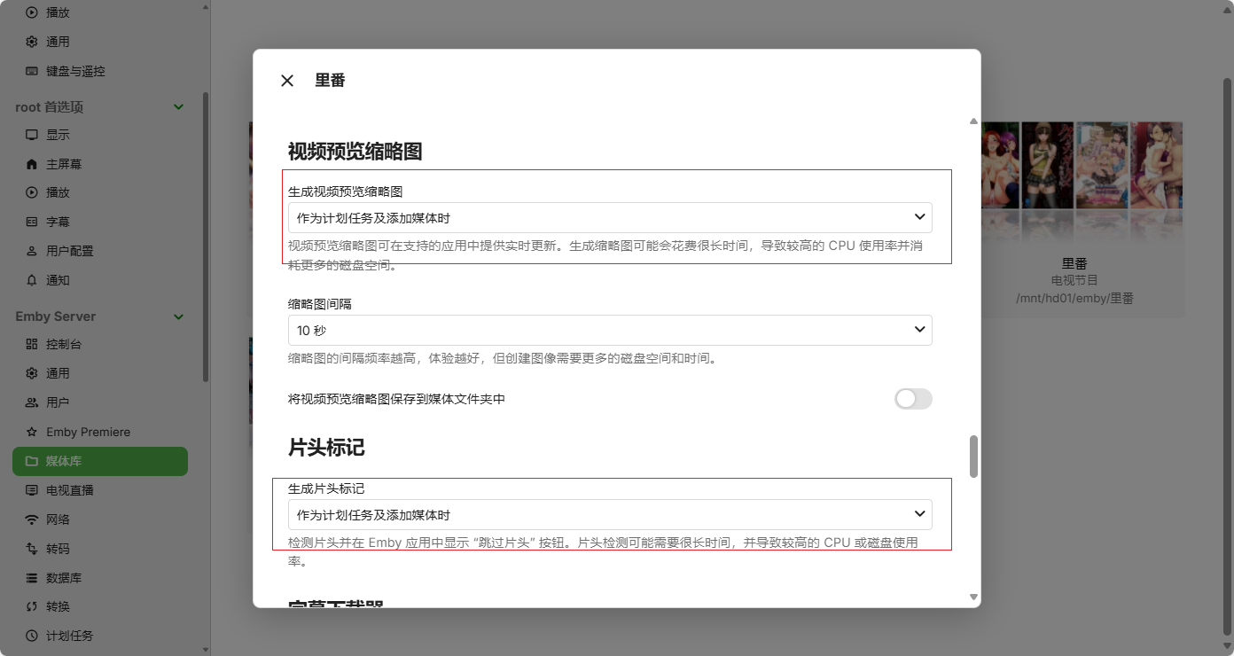Screen dimensions: 1234x656
Task: Open the 通知 settings page
Action: (x=100, y=280)
